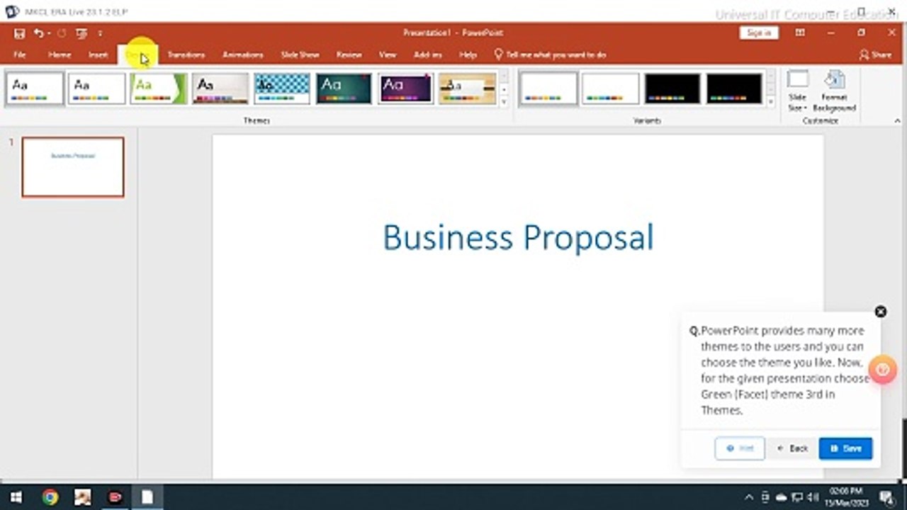The width and height of the screenshot is (907, 510).
Task: Expand the Themes gallery More arrow
Action: (x=504, y=101)
